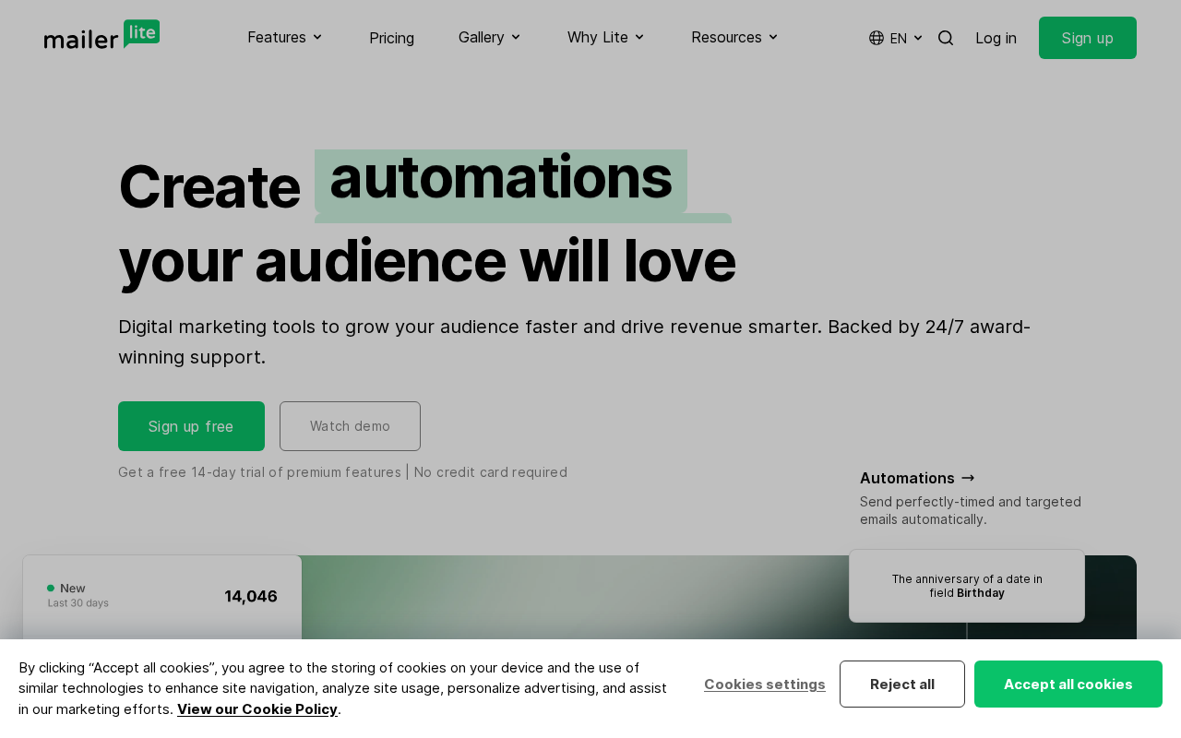Click the New subscribers 14,046 card
The image size is (1181, 738).
[162, 597]
